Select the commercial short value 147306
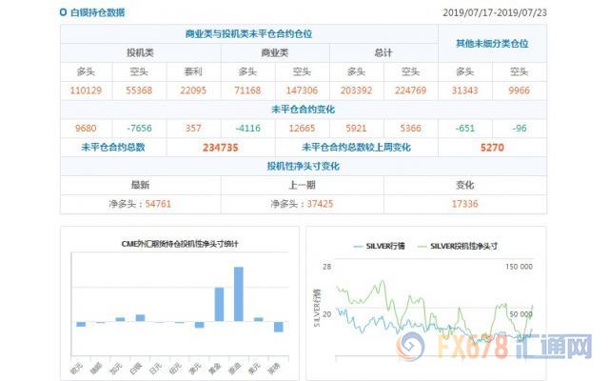609x381 pixels. [303, 90]
